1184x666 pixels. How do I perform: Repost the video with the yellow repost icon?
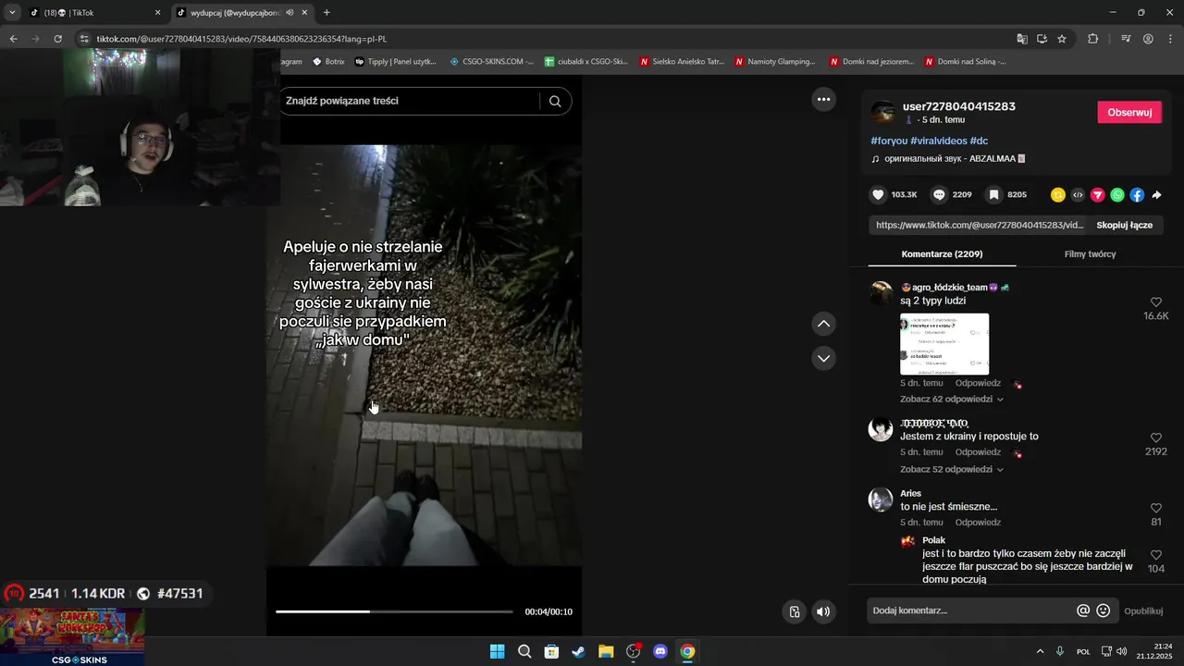pos(1058,195)
